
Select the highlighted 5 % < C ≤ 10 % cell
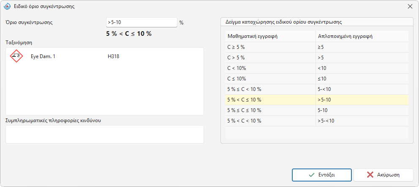(x=270, y=100)
